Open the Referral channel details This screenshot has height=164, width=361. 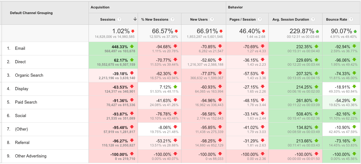(x=22, y=143)
